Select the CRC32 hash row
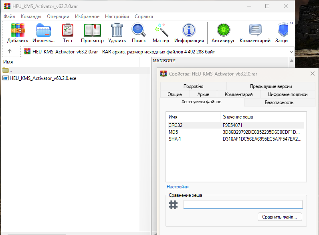This screenshot has width=319, height=235. [x=235, y=125]
